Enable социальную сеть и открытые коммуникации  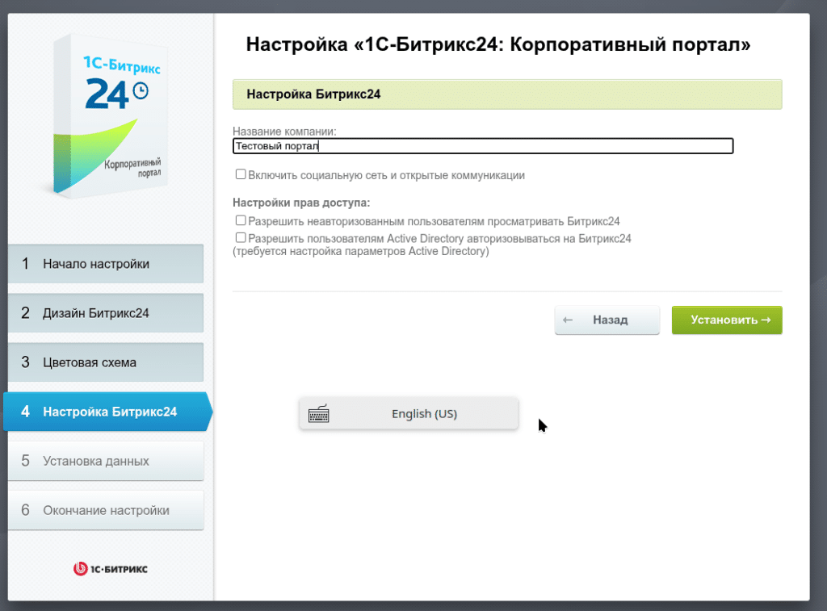241,174
